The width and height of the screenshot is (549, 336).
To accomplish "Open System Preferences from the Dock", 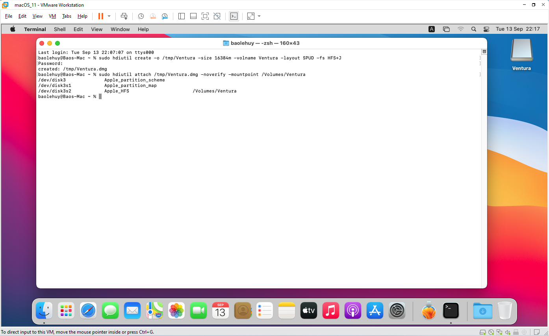I will point(397,311).
